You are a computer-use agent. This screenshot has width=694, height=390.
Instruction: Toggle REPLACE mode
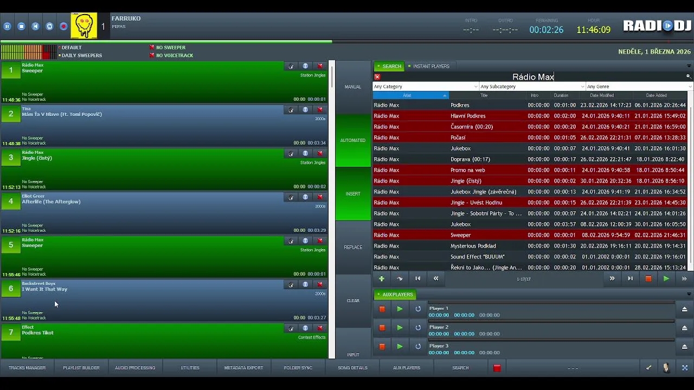[x=353, y=247]
